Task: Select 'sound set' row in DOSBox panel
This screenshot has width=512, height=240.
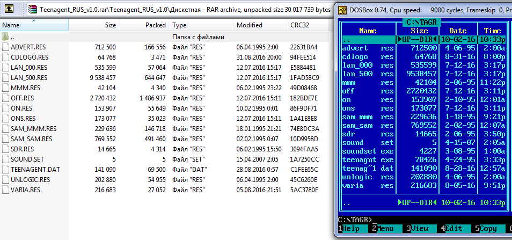Action: coord(424,142)
